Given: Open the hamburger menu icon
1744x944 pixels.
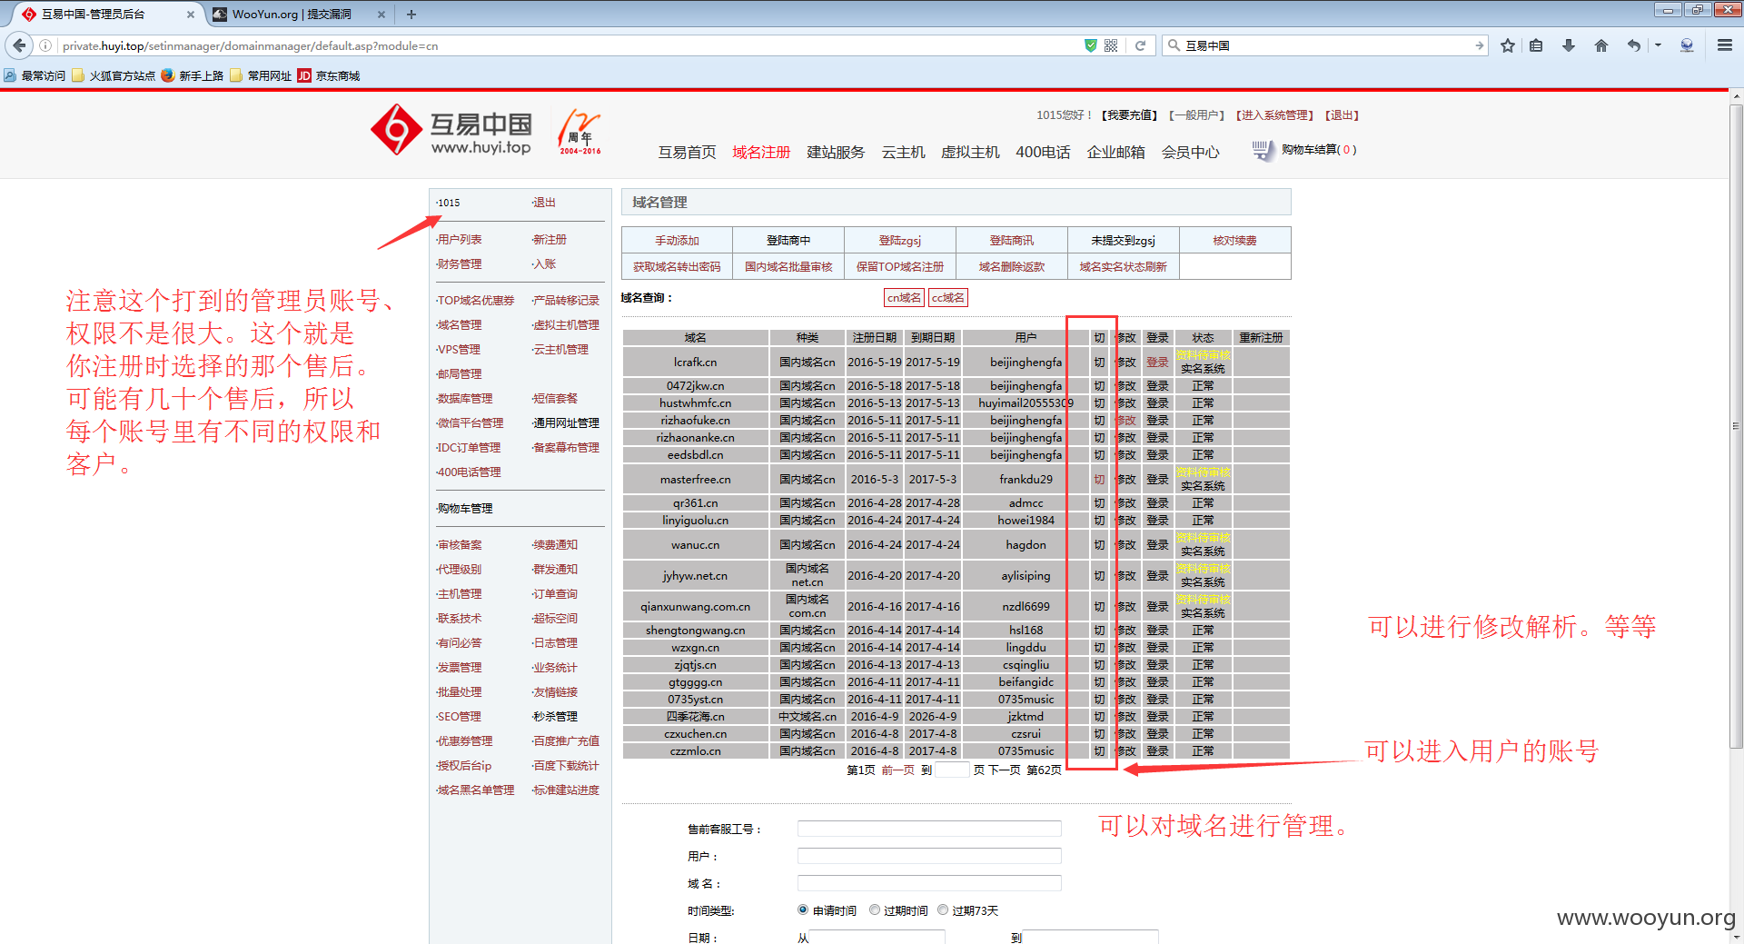Looking at the screenshot, I should coord(1724,45).
